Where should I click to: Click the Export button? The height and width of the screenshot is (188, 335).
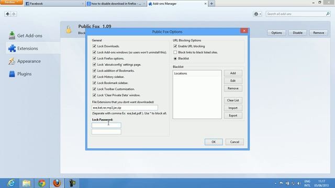(233, 115)
